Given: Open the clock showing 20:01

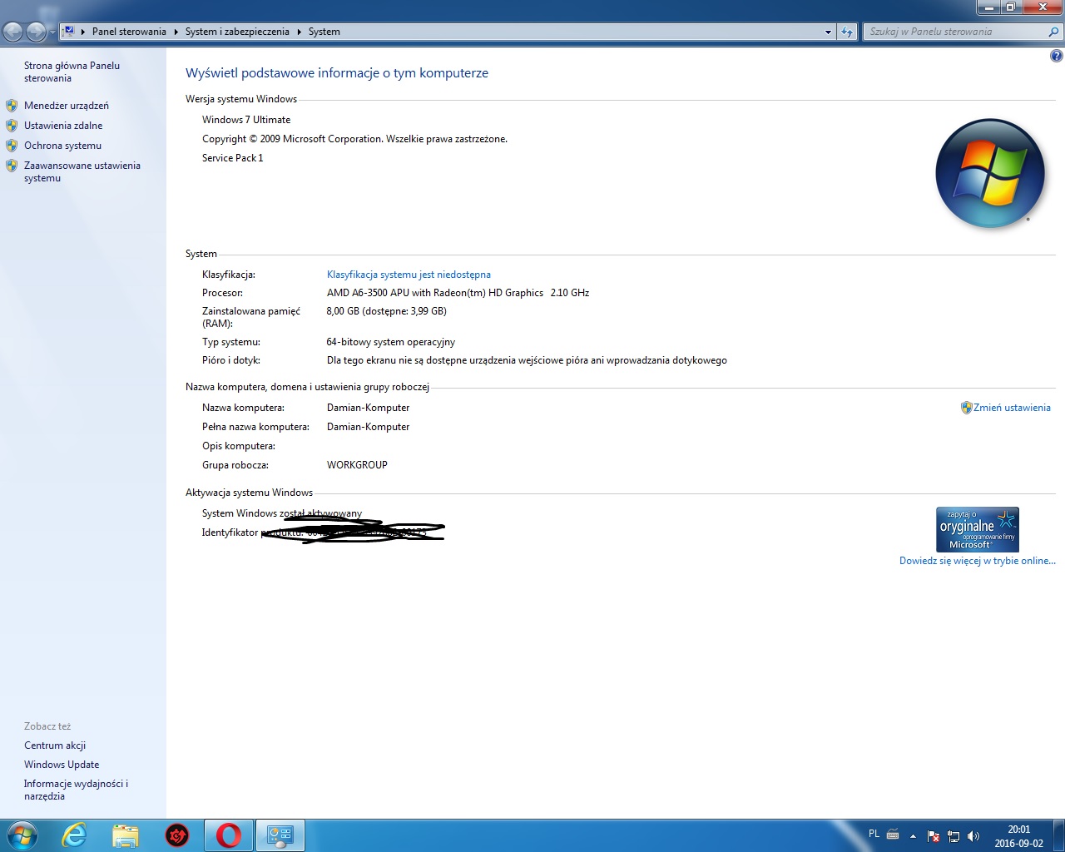Looking at the screenshot, I should 1018,836.
